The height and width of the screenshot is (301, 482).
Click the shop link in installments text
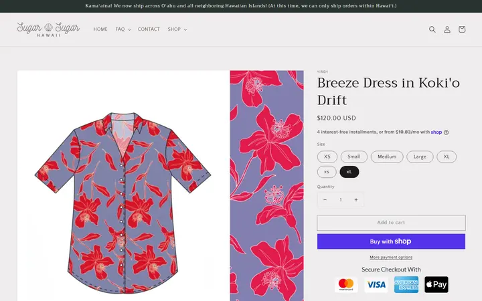tap(436, 132)
